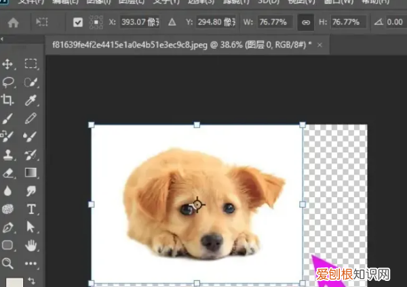Select the Move tool
This screenshot has height=287, width=407.
[7, 64]
